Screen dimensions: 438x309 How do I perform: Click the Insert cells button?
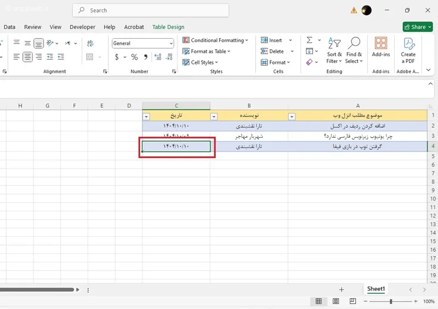pyautogui.click(x=272, y=40)
